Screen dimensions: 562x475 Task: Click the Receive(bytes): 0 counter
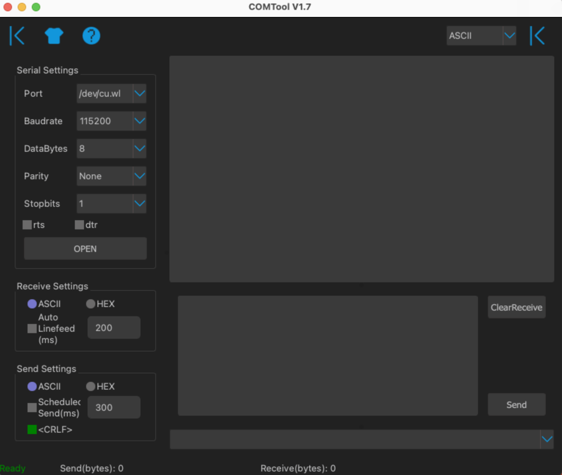pos(298,468)
